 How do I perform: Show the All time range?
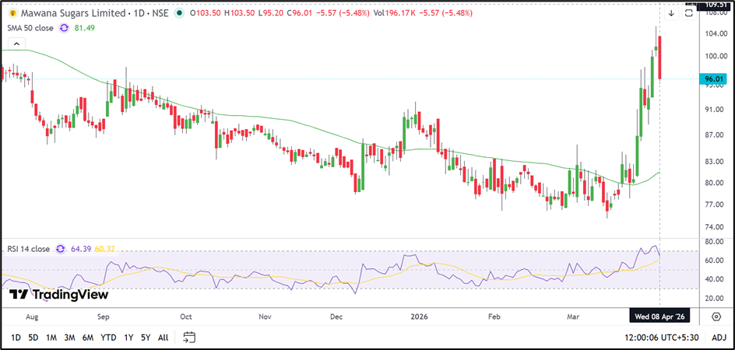(x=163, y=337)
